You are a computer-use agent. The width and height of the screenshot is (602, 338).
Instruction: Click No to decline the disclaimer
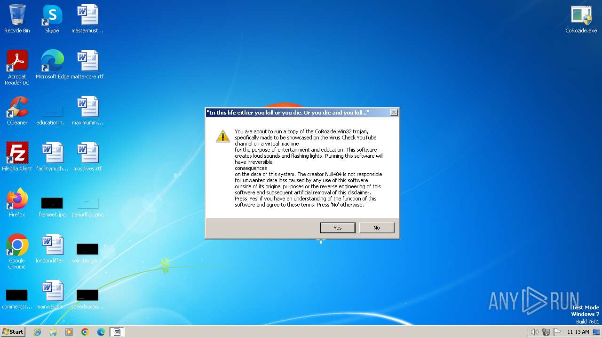coord(377,228)
